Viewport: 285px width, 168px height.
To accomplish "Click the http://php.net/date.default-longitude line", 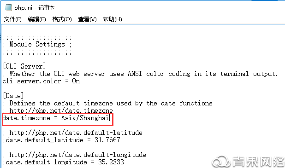I will (x=75, y=155).
